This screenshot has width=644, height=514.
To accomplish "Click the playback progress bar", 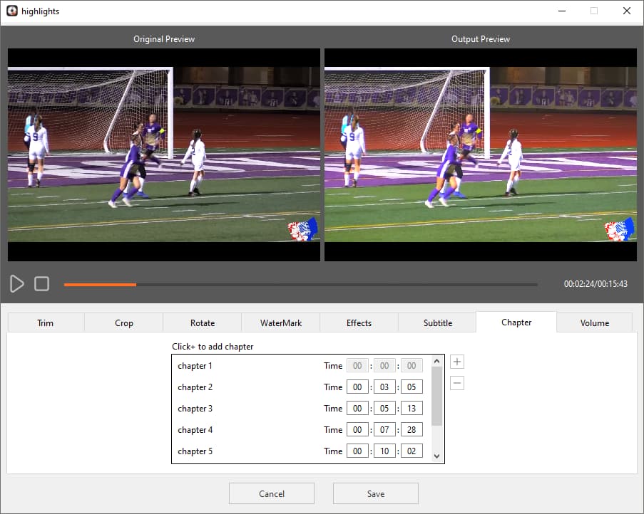I will point(300,284).
